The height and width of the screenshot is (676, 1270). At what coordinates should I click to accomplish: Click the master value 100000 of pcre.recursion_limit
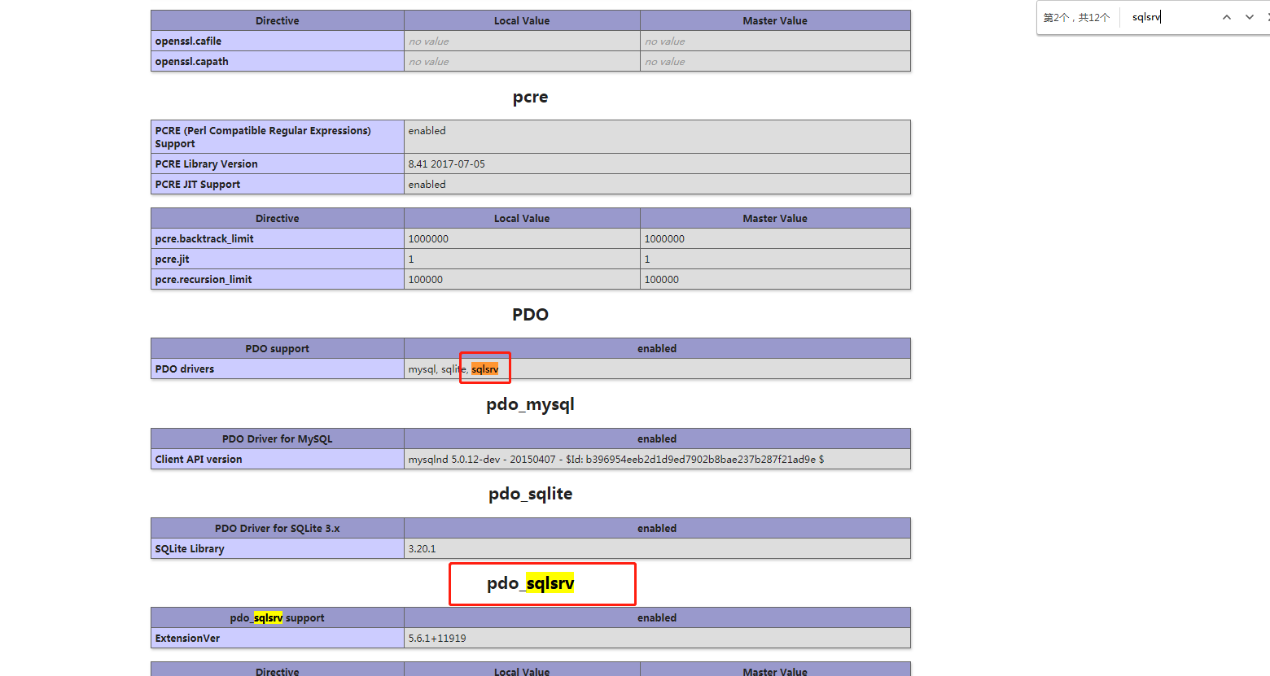661,280
